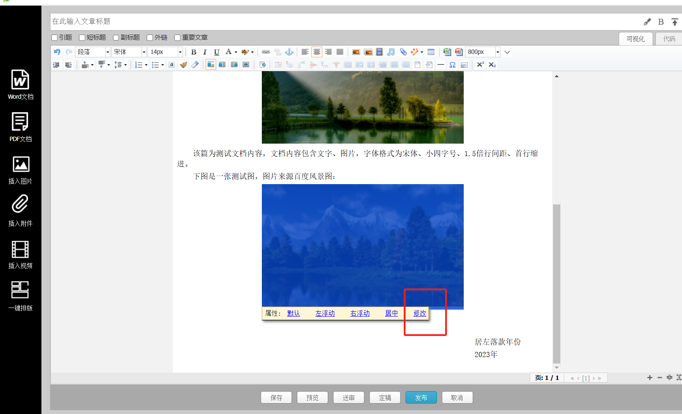Click the 修改 image property link
This screenshot has height=414, width=682.
(x=420, y=314)
